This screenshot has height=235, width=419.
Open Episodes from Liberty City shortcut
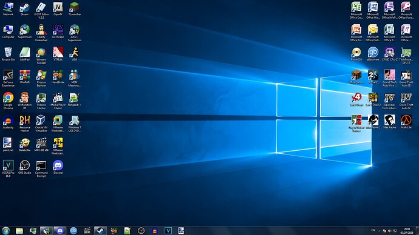pyautogui.click(x=389, y=101)
